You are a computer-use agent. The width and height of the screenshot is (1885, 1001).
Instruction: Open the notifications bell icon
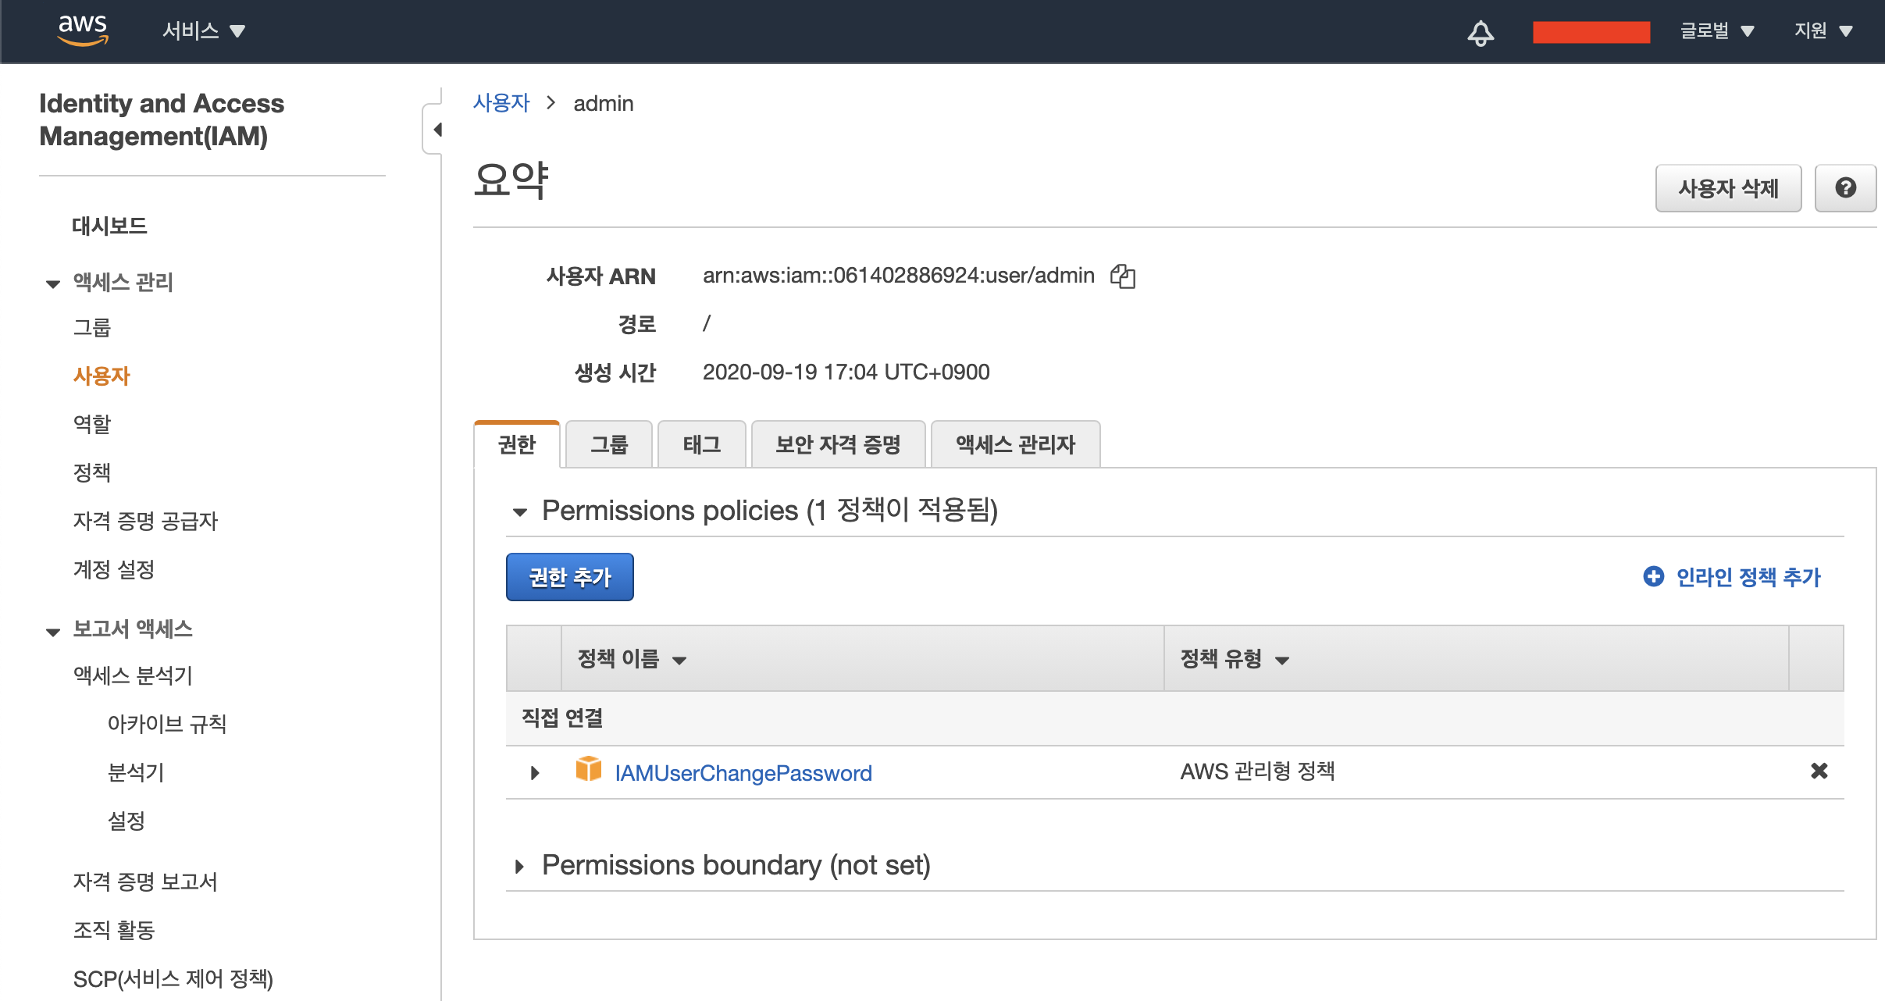point(1480,33)
